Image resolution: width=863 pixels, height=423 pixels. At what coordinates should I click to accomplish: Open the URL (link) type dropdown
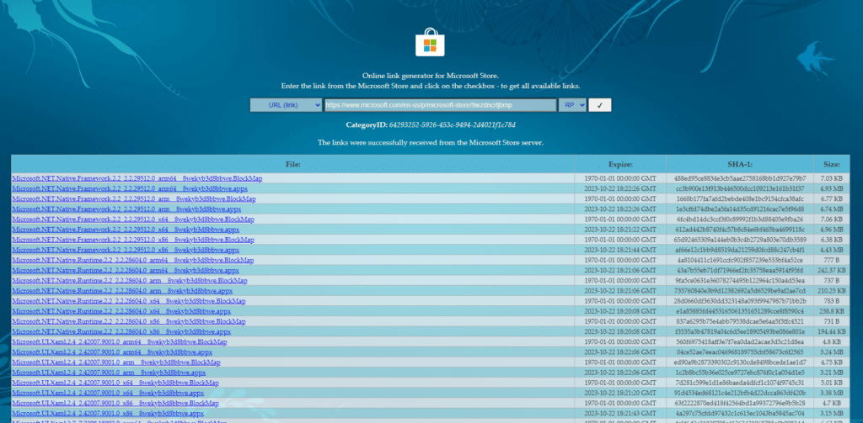pos(287,105)
